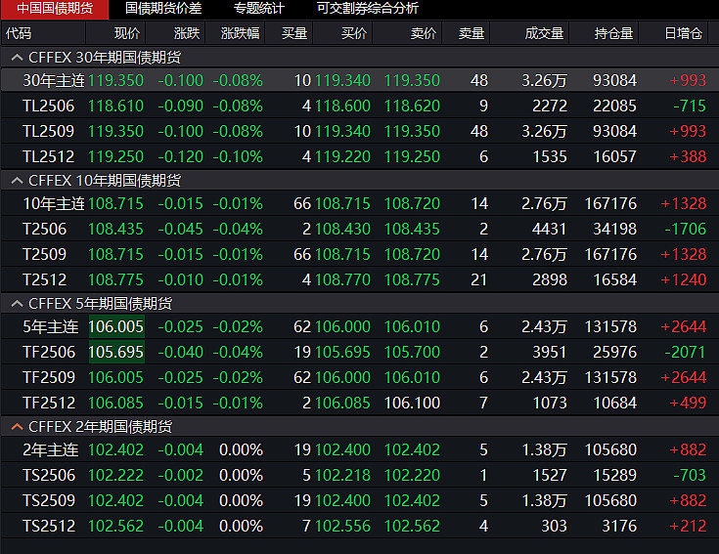Collapse the CFFEX 5年期国债期货 group
Image resolution: width=719 pixels, height=554 pixels.
[17, 304]
